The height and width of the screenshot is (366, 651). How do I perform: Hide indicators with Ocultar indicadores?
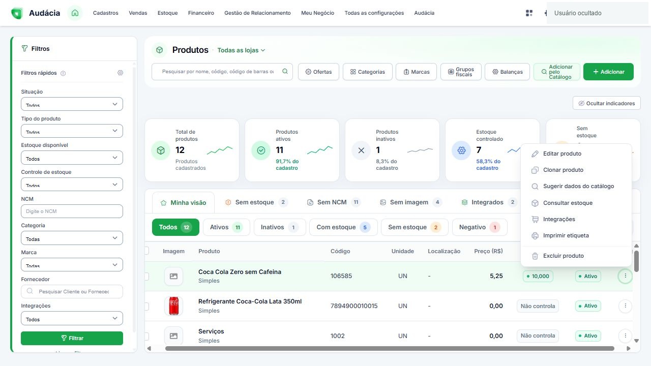(x=606, y=103)
